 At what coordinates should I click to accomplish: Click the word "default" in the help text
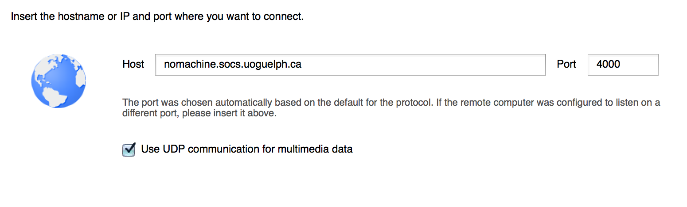(x=348, y=103)
